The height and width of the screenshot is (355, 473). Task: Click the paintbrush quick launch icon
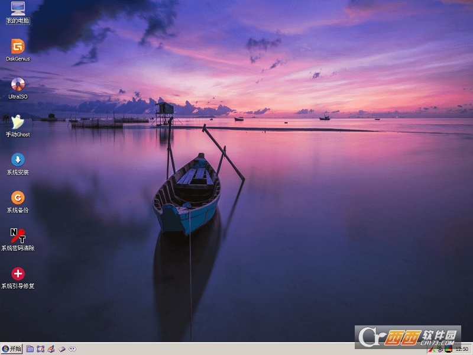(x=51, y=349)
